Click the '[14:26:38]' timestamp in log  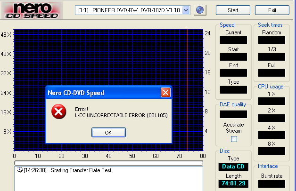(35, 170)
